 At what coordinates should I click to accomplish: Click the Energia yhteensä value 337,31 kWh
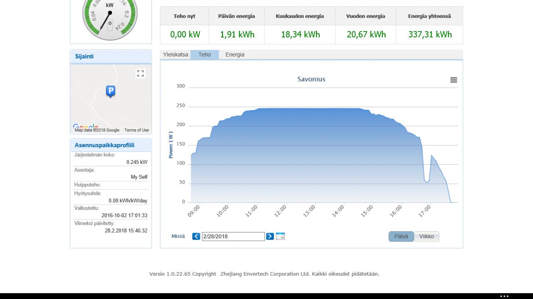[430, 35]
